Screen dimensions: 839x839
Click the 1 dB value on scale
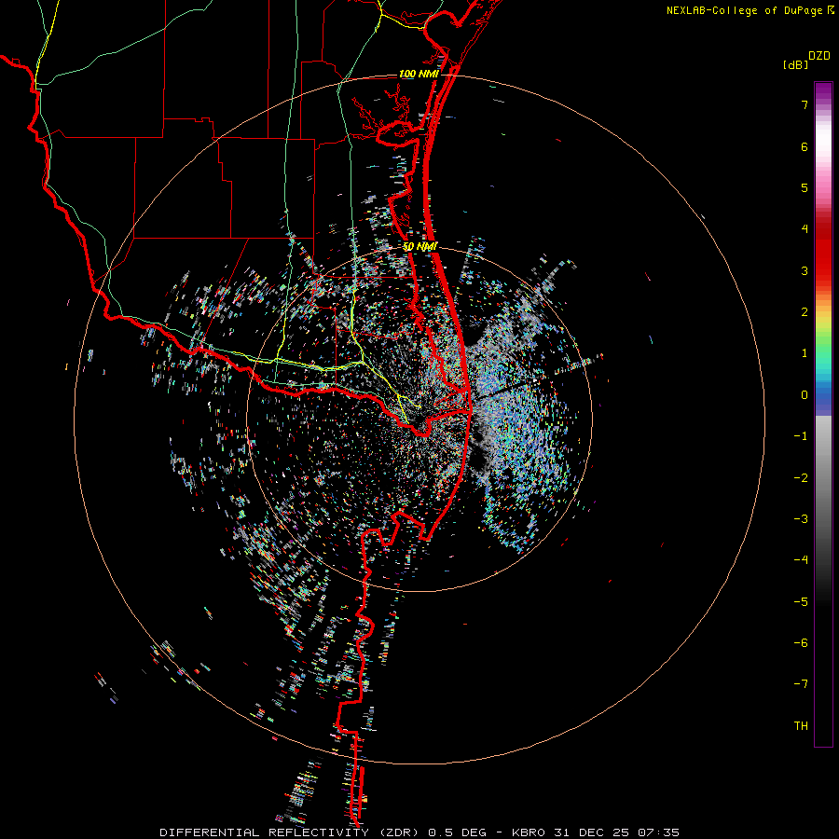point(805,353)
